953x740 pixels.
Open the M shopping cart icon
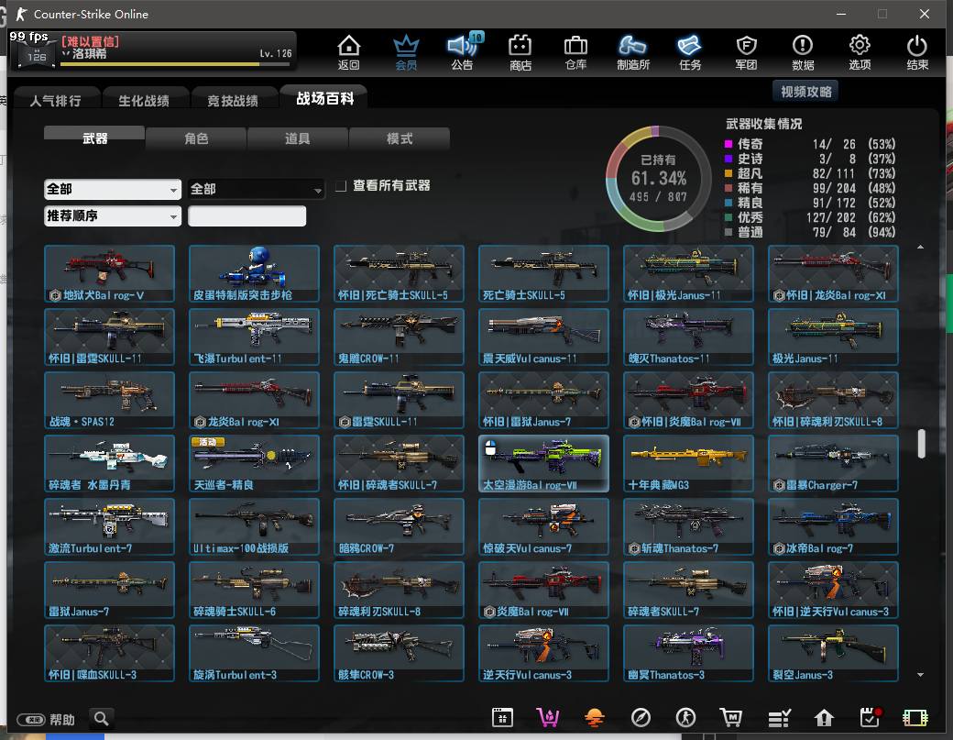coord(730,718)
